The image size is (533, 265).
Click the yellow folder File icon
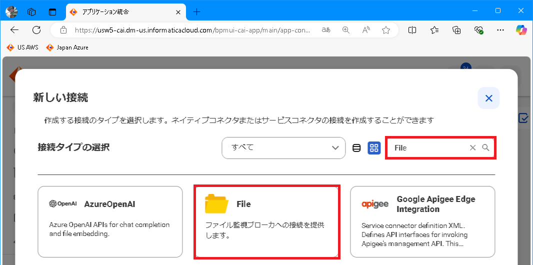216,203
